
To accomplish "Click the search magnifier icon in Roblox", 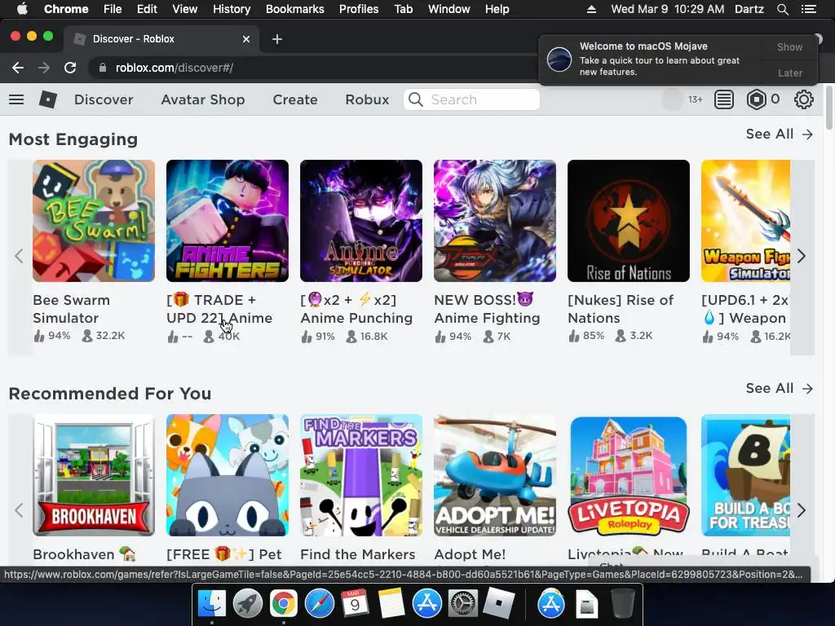I will click(416, 99).
